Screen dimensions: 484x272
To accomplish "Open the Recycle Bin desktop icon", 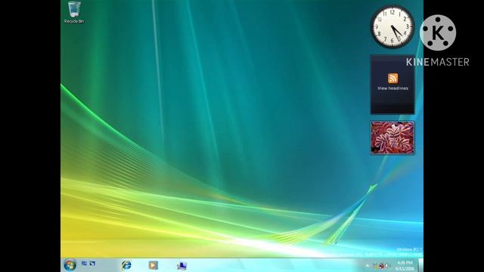I will tap(74, 12).
